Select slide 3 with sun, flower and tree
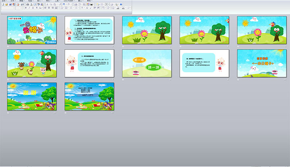The width and height of the screenshot is (290, 167). (x=147, y=30)
